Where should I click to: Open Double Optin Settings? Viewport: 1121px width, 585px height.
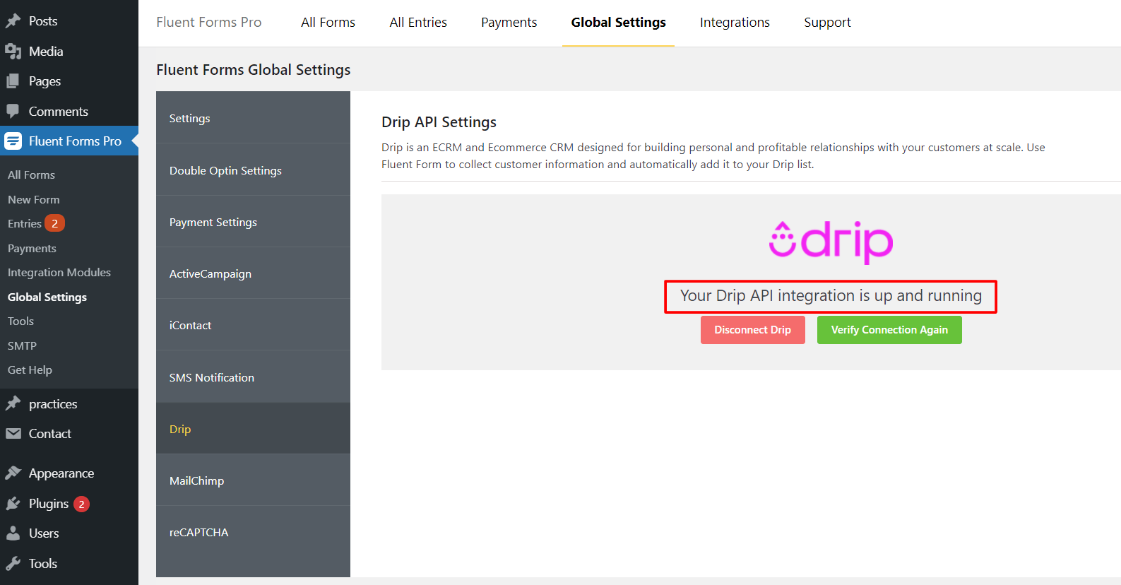[x=253, y=170]
